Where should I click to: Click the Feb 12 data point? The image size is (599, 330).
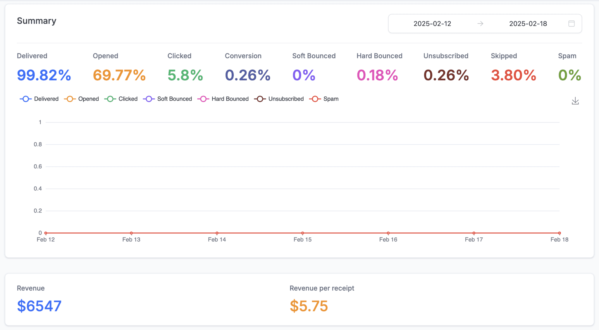tap(46, 233)
